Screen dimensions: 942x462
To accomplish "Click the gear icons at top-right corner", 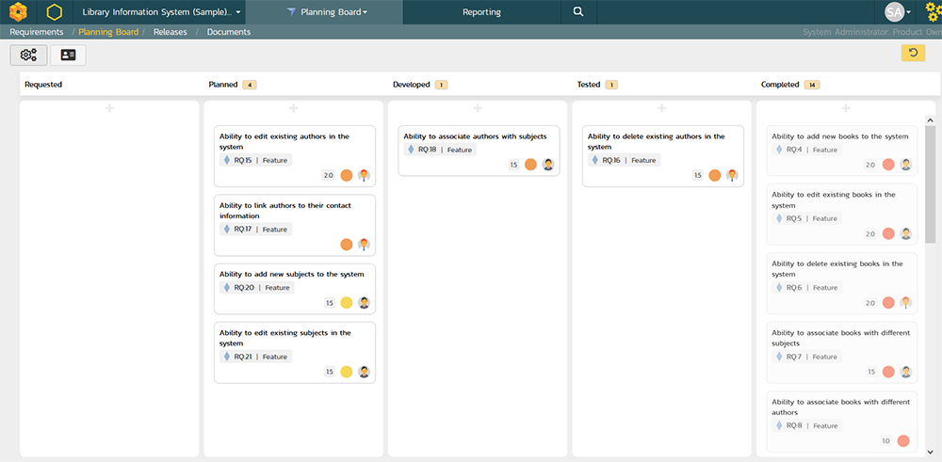I will 931,12.
